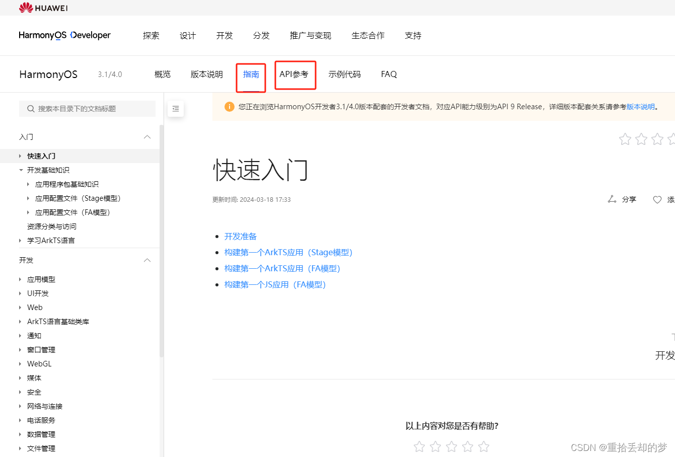Viewport: 675px width, 457px height.
Task: Click the heart favorite icon
Action: point(657,200)
